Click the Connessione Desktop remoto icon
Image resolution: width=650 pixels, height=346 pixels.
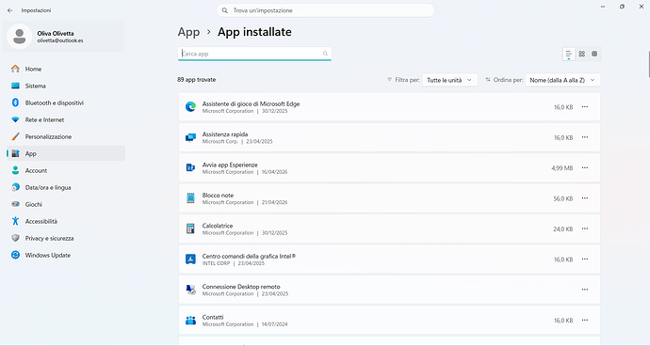tap(190, 290)
